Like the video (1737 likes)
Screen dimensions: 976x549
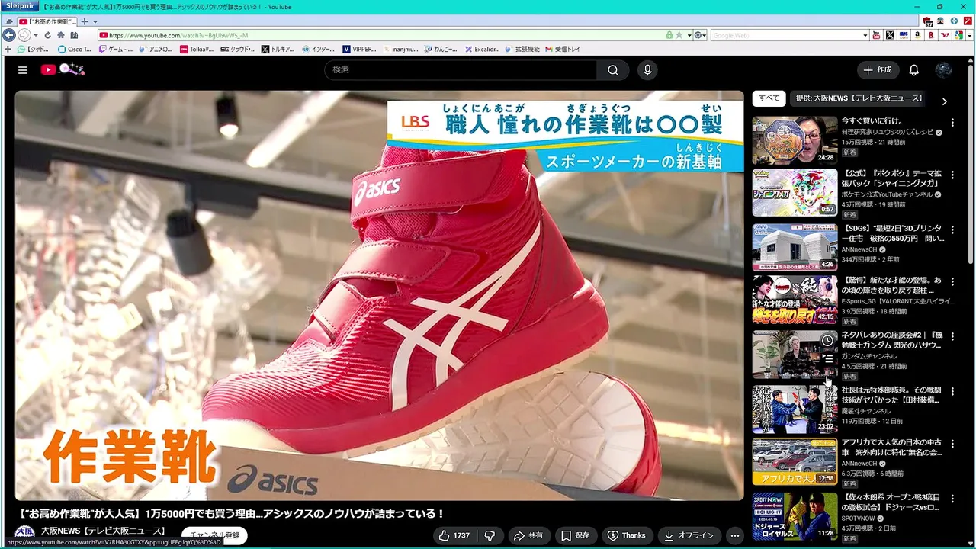click(454, 535)
